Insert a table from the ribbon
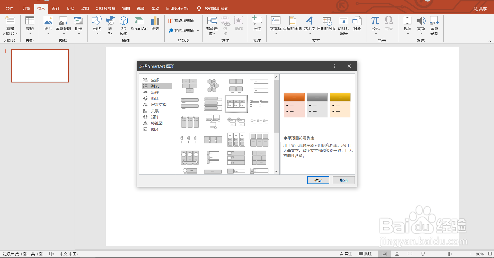 click(x=30, y=25)
